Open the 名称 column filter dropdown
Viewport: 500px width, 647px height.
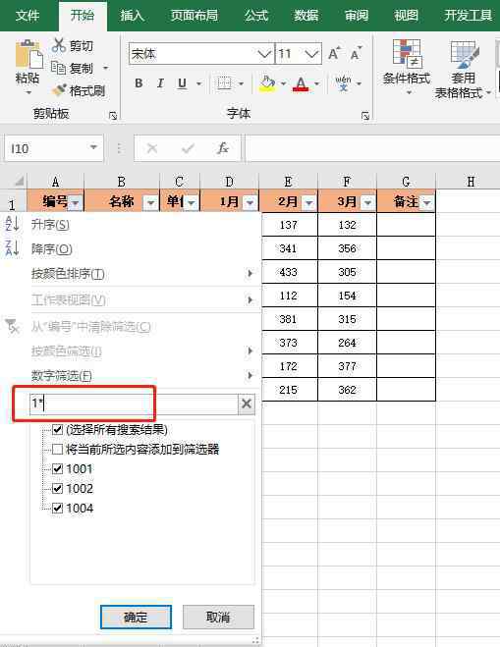tap(150, 202)
